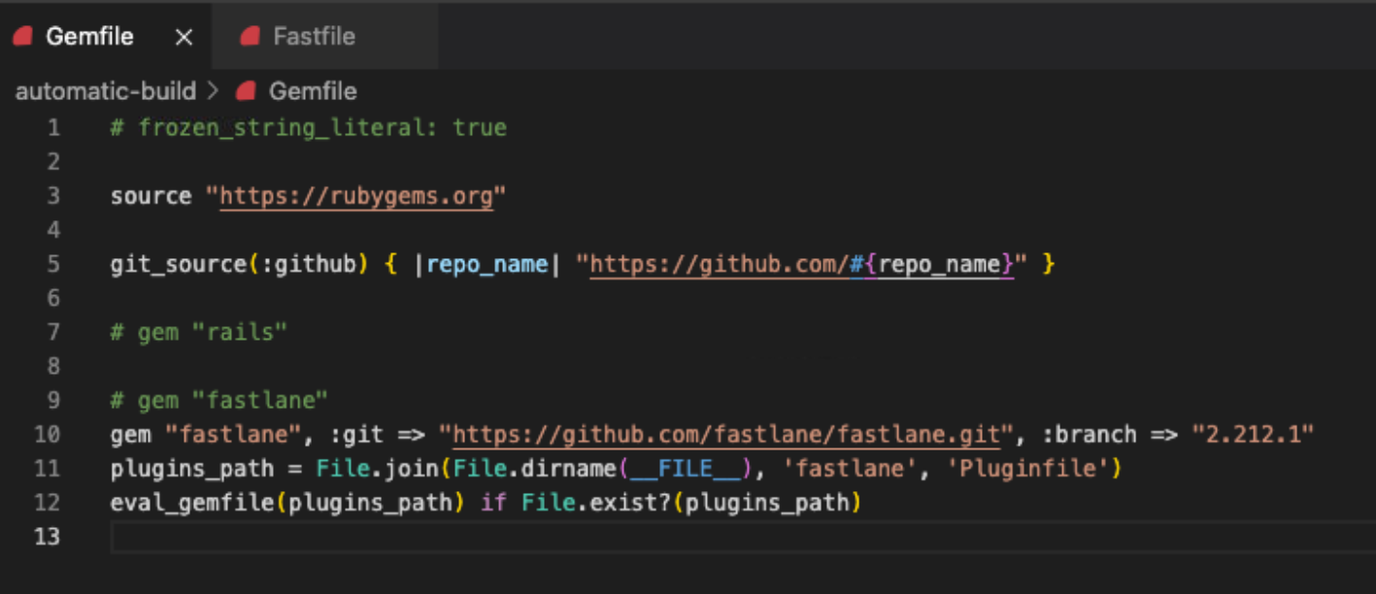Close the Gemfile tab
This screenshot has width=1376, height=594.
(184, 36)
